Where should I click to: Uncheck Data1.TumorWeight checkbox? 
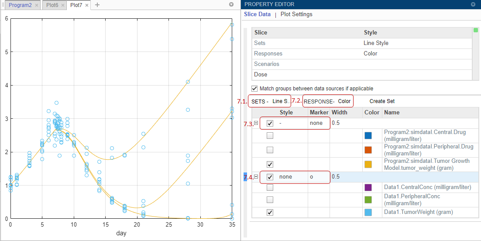pos(270,212)
